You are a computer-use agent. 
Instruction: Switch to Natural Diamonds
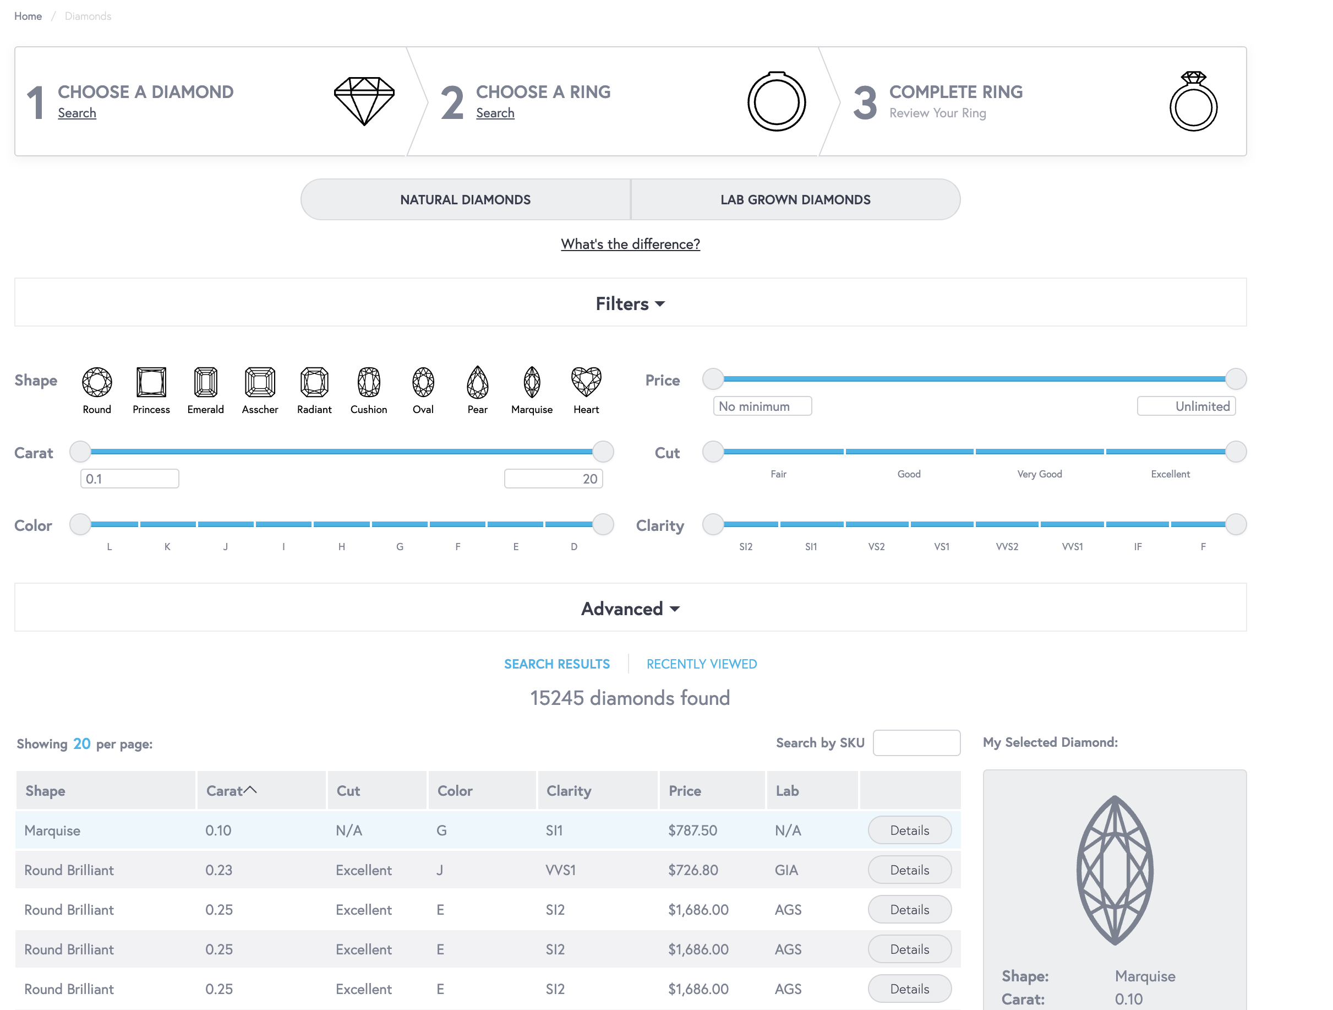pos(465,199)
